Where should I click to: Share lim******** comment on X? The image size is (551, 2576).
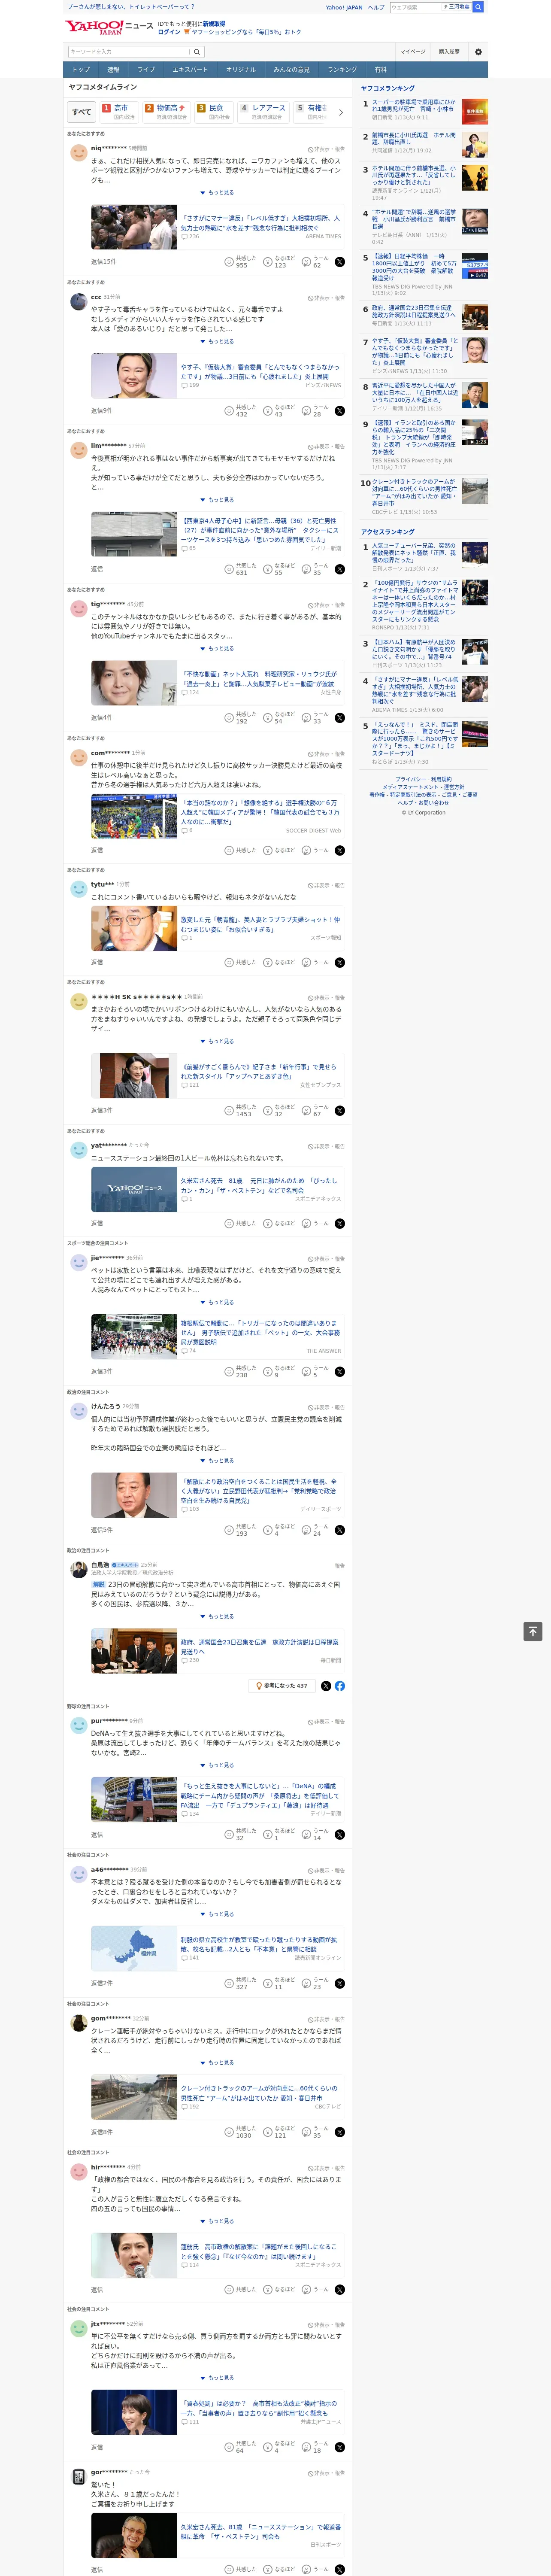pyautogui.click(x=340, y=569)
